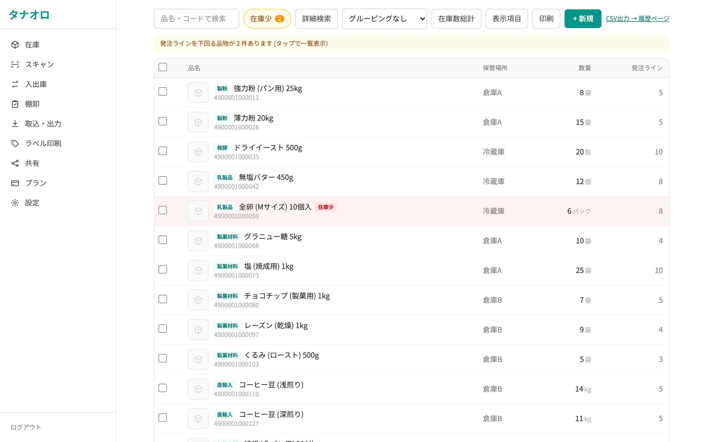Check the 全卵 (Mサイズ) row checkbox
Viewport: 707px width, 442px height.
pyautogui.click(x=163, y=210)
